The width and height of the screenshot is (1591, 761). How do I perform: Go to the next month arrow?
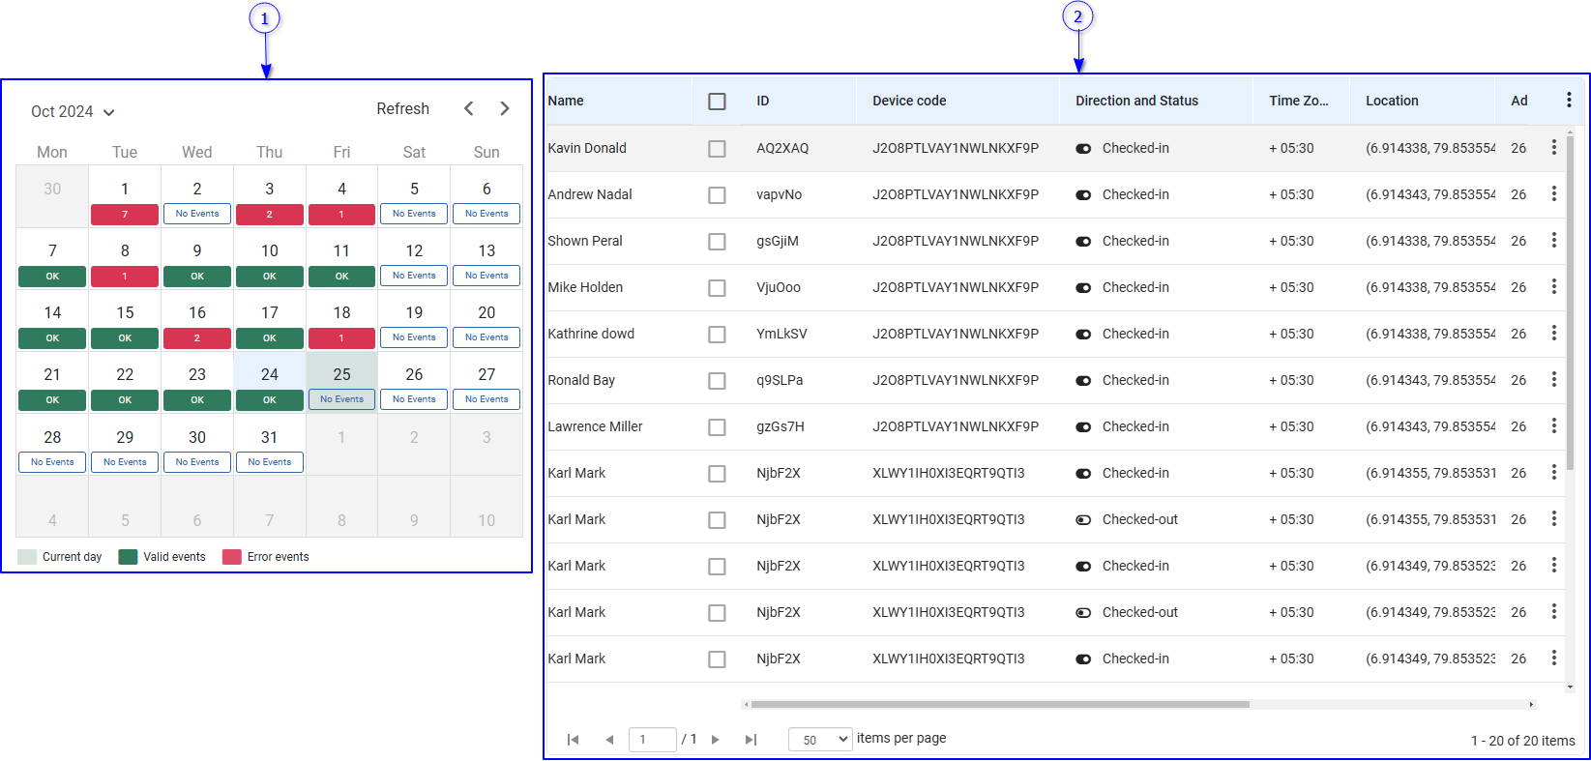(x=504, y=108)
